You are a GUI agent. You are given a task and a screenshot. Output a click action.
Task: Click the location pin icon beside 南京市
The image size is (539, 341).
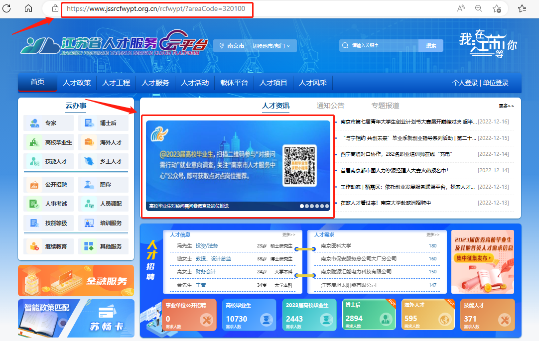pos(222,46)
